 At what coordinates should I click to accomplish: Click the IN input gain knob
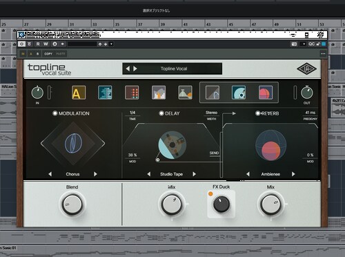[x=37, y=93]
